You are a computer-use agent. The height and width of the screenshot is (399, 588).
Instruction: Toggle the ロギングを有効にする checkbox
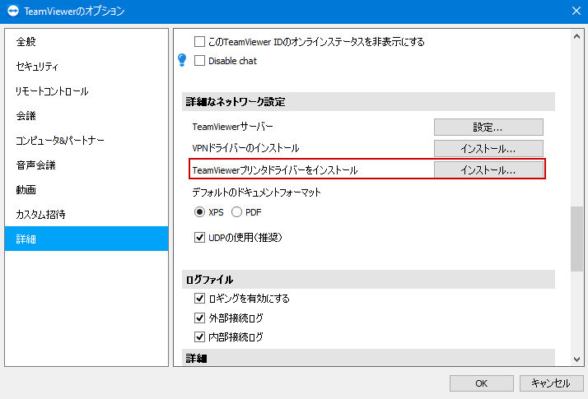(199, 298)
